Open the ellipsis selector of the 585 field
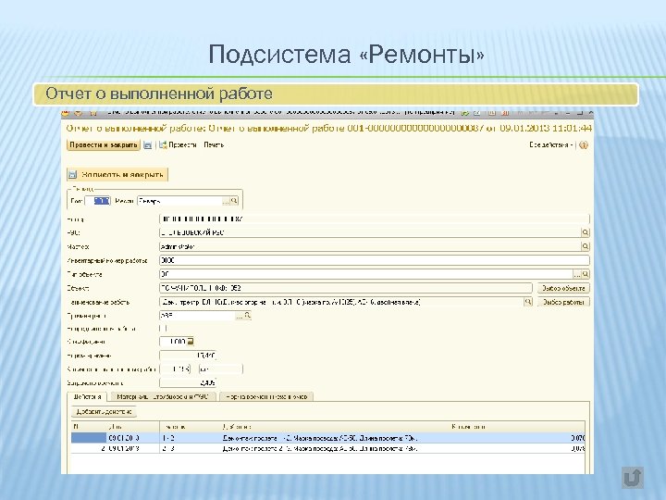 (240, 316)
